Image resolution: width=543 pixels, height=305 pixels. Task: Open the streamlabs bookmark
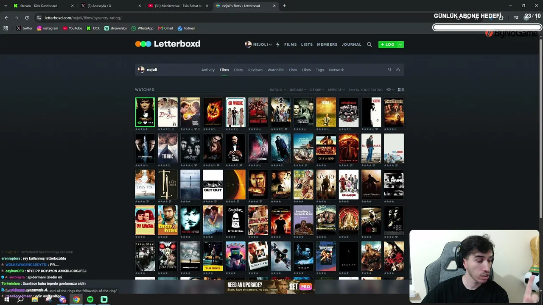(x=115, y=28)
